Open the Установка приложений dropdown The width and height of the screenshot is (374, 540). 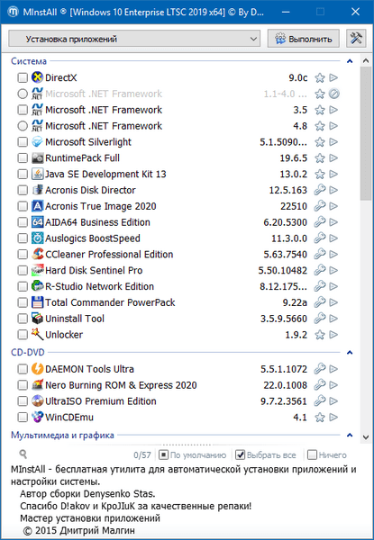[x=133, y=38]
